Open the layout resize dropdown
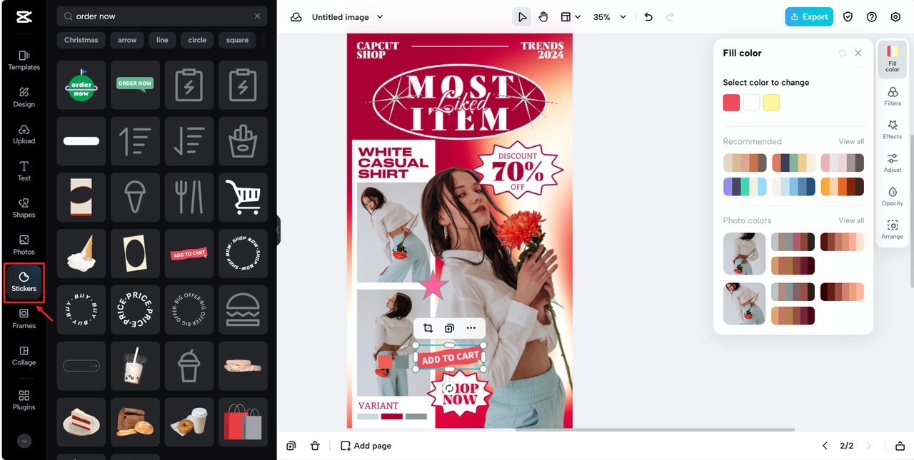 point(570,17)
